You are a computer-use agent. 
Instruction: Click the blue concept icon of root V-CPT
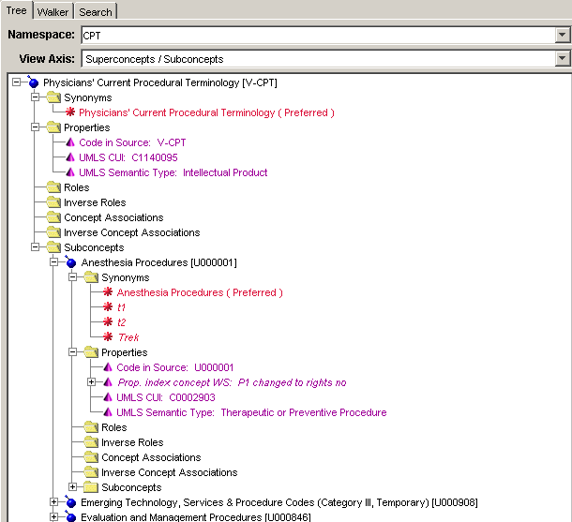coord(33,82)
